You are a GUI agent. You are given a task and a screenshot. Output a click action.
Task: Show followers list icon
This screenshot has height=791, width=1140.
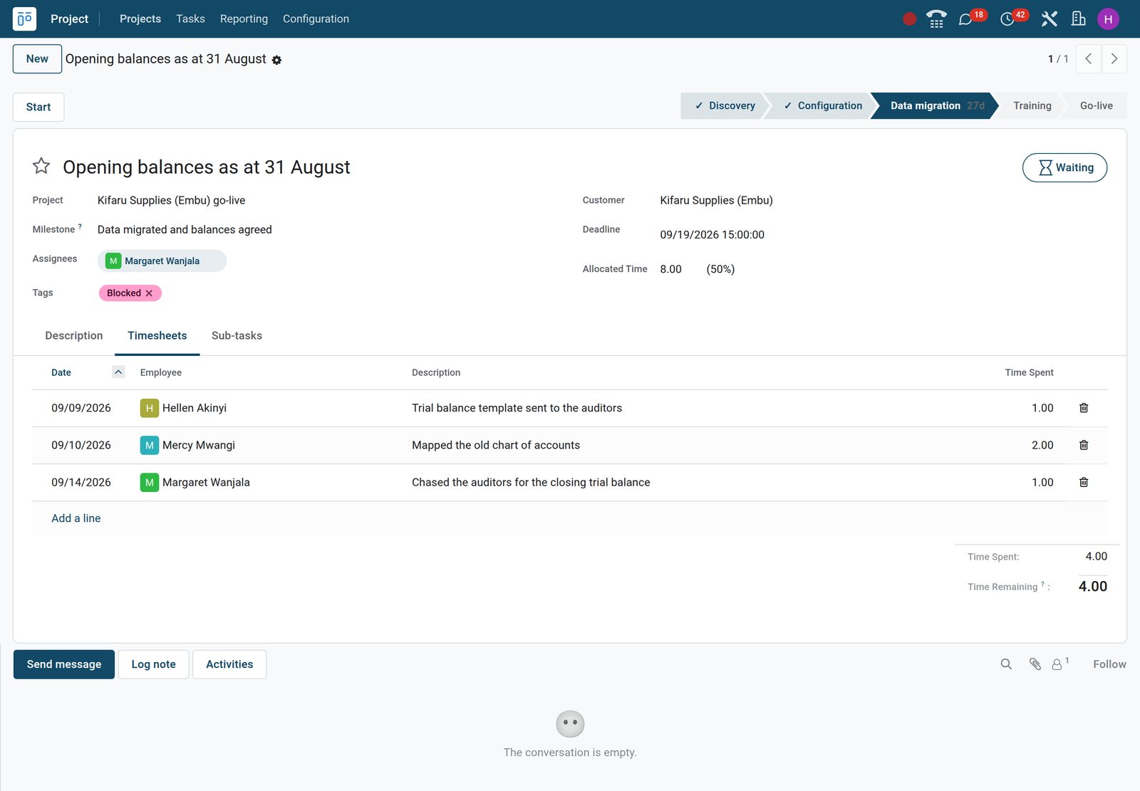(1060, 664)
